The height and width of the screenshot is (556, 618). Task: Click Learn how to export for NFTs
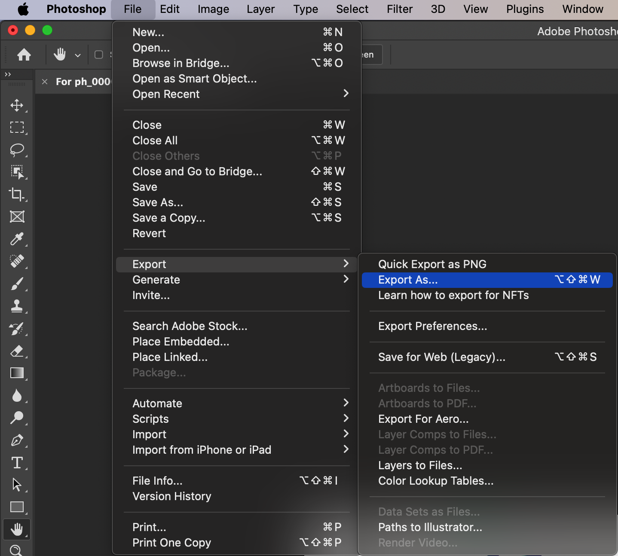tap(453, 295)
